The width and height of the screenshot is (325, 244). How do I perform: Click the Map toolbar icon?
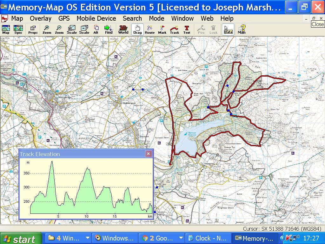pyautogui.click(x=6, y=30)
